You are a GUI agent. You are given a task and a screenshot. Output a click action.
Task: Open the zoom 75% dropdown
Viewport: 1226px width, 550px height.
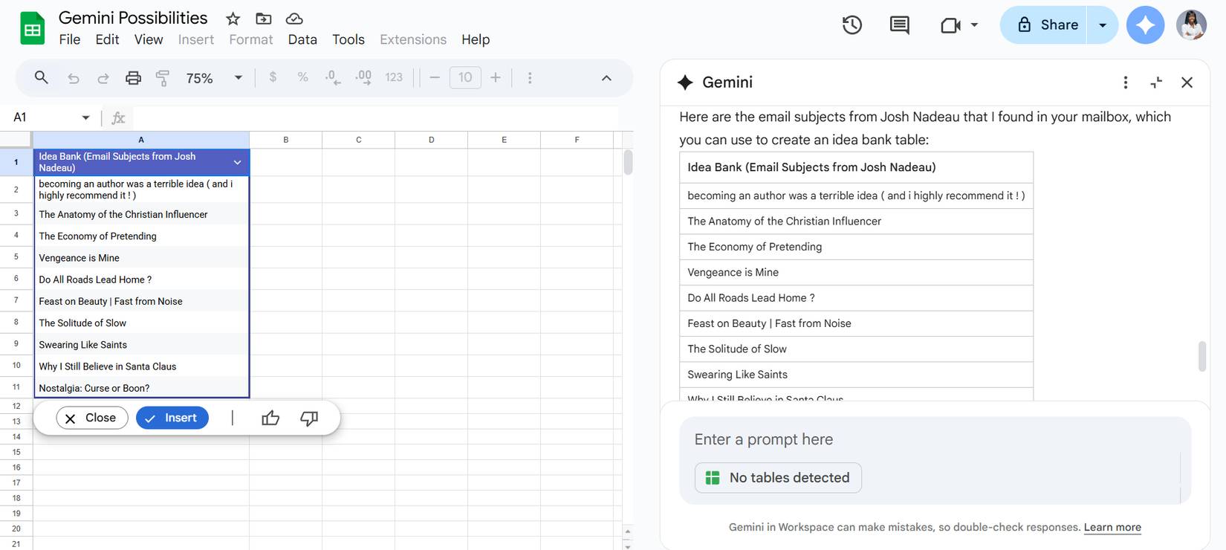239,77
